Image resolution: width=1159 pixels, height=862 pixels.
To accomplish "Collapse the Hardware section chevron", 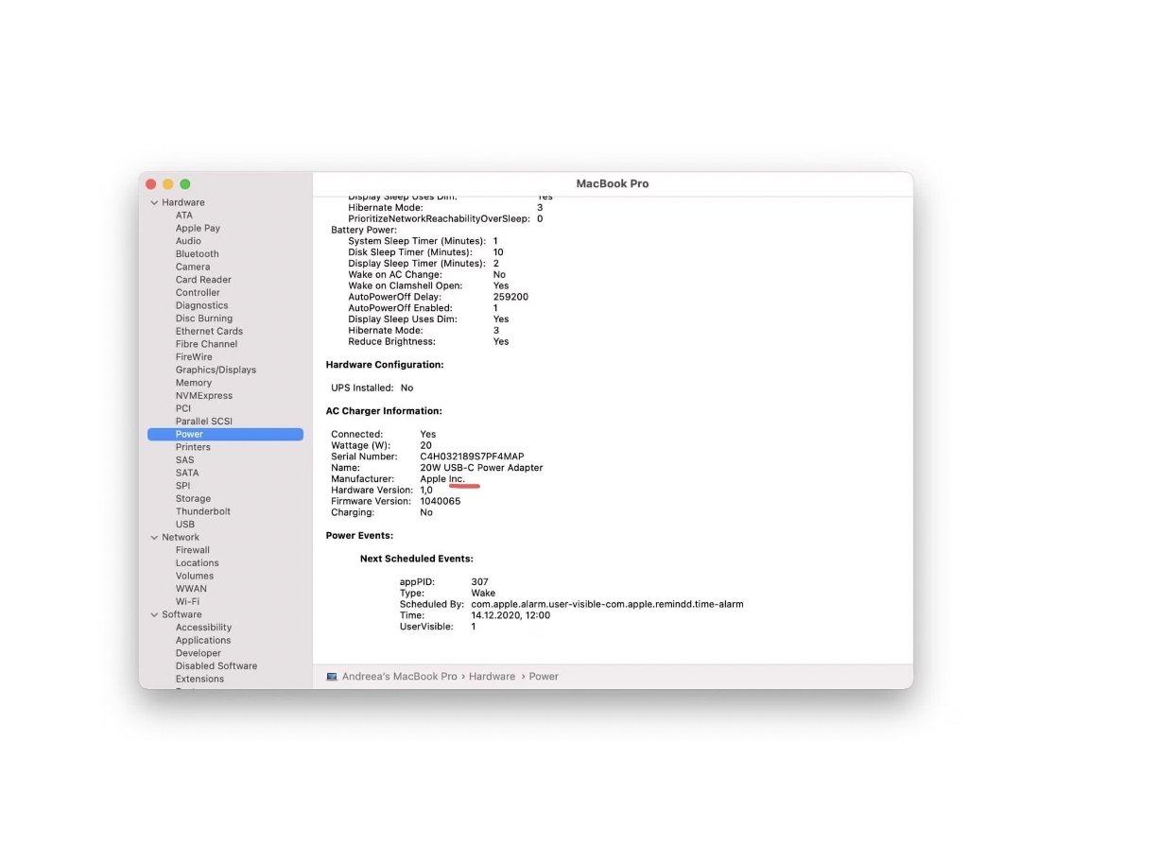I will [154, 203].
